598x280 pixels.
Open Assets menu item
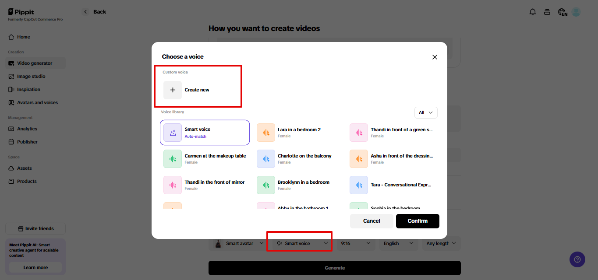pyautogui.click(x=35, y=168)
